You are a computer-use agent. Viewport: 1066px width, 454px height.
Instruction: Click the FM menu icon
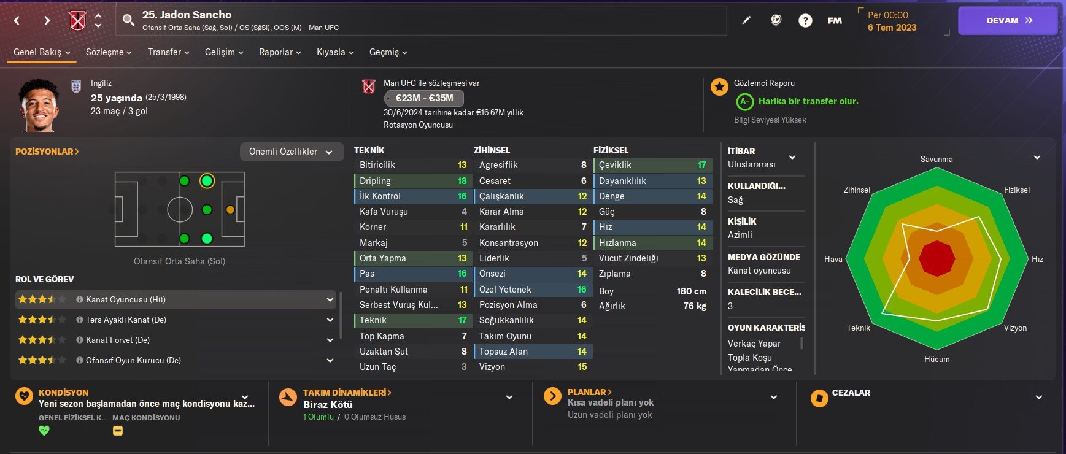coord(835,20)
